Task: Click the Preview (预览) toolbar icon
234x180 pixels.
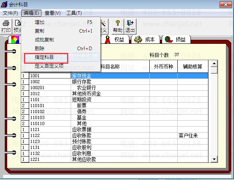Action: pyautogui.click(x=17, y=26)
